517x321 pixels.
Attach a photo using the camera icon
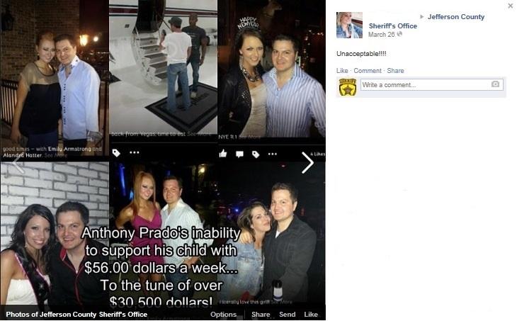495,84
